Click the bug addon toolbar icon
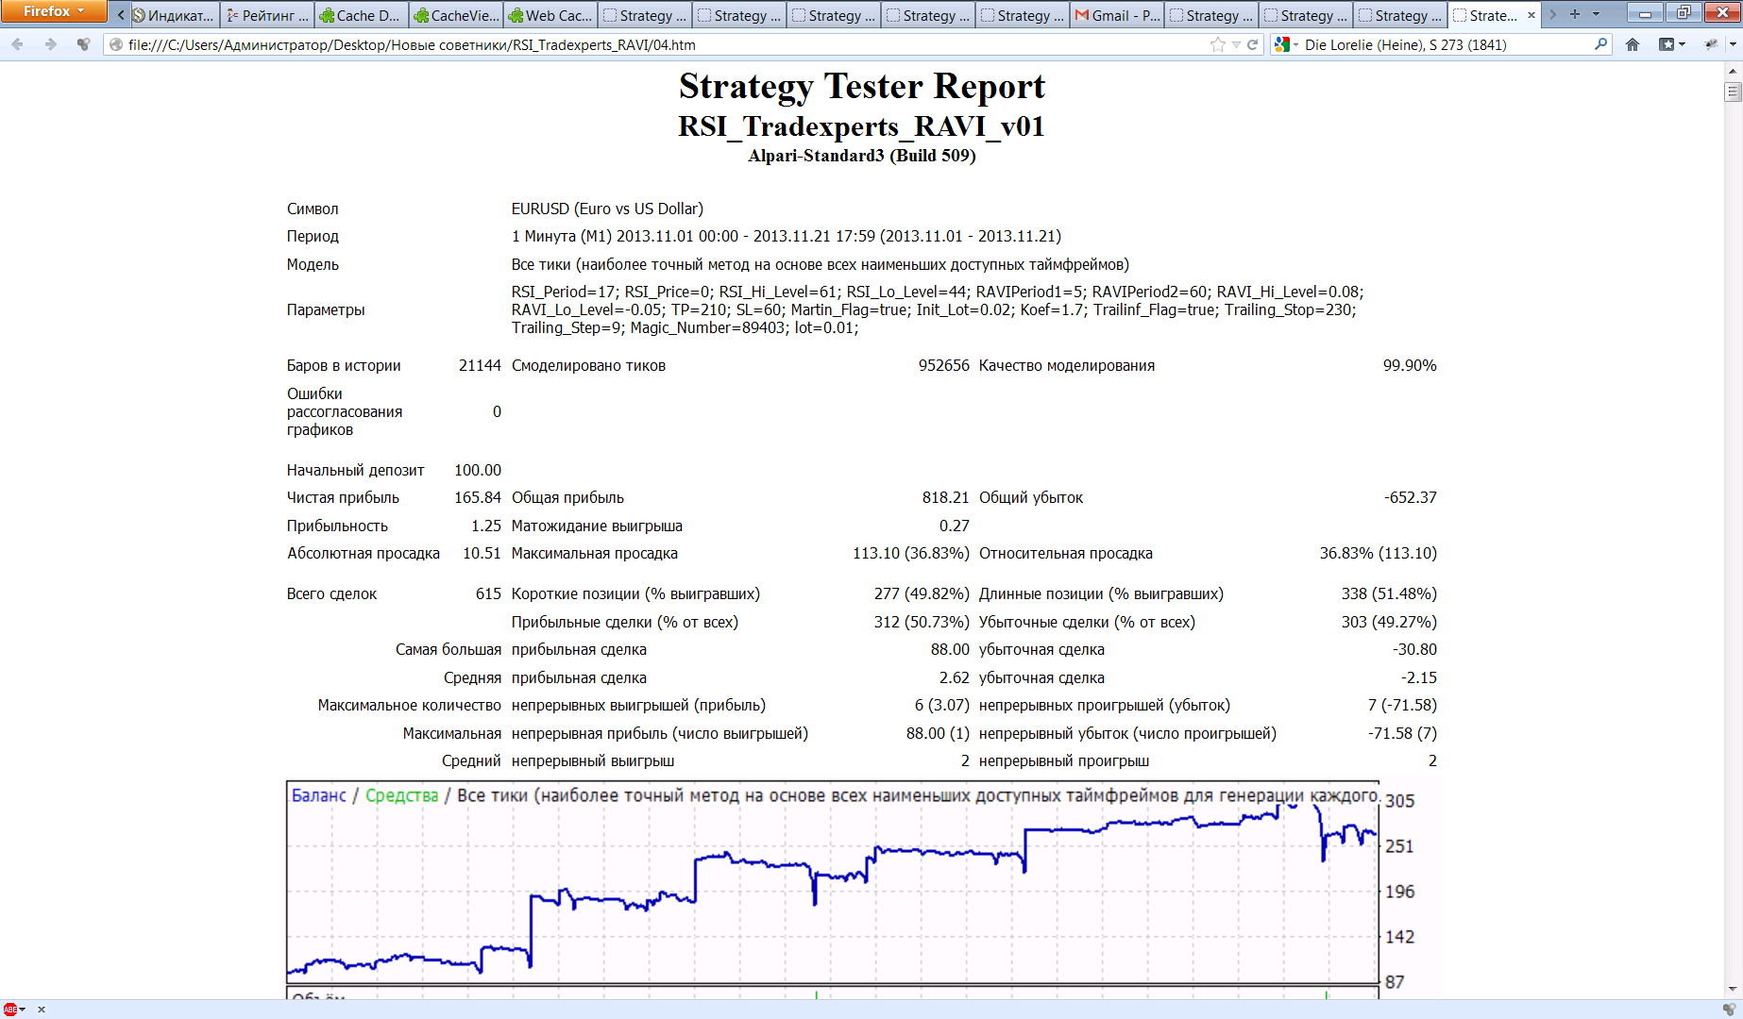 (x=1711, y=44)
